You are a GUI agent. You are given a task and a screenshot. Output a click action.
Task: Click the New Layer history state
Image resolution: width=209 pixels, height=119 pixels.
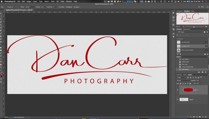[185, 64]
